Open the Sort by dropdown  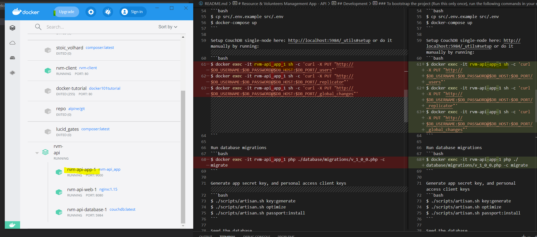168,27
